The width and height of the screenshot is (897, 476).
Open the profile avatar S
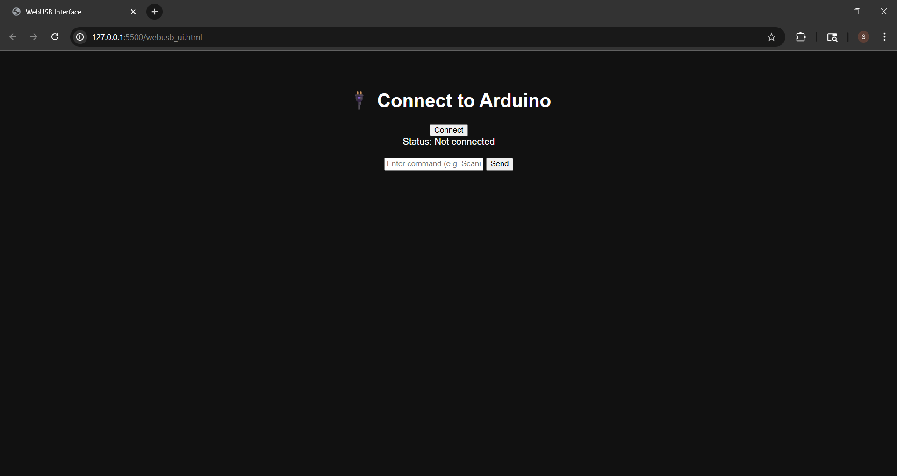863,37
